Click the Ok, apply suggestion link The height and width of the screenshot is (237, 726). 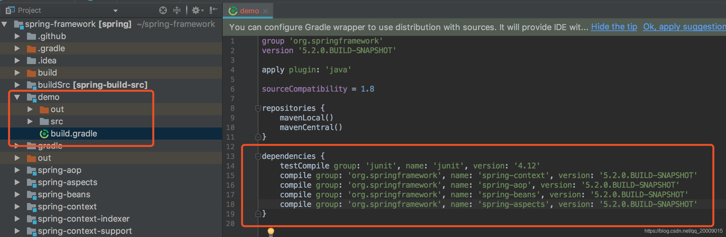(684, 27)
